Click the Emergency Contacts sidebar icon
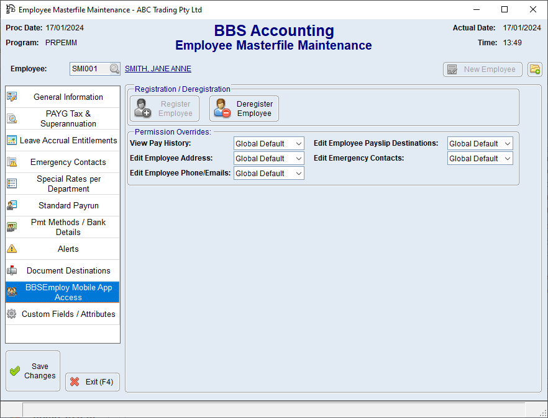This screenshot has height=418, width=548. (x=12, y=162)
